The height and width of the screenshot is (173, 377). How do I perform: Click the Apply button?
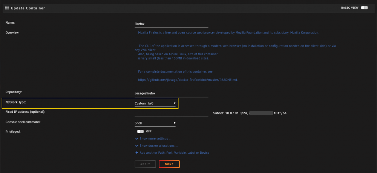click(x=145, y=164)
